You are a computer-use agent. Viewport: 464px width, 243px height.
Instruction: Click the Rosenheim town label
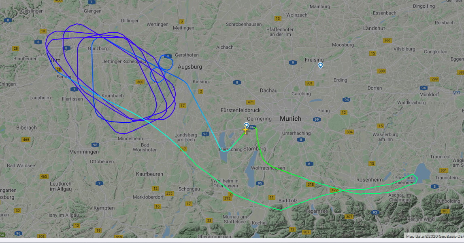click(369, 180)
